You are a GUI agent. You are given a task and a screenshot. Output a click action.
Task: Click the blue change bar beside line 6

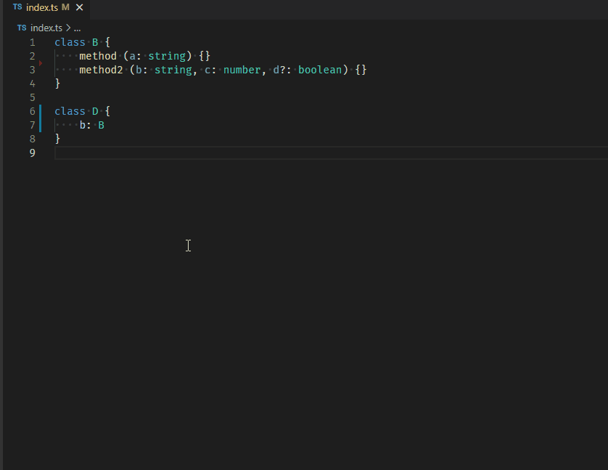(x=41, y=111)
